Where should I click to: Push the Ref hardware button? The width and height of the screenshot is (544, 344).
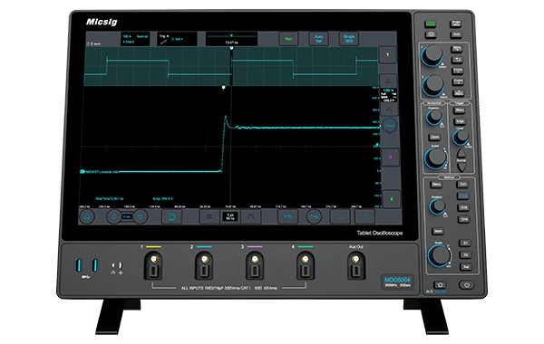[466, 266]
